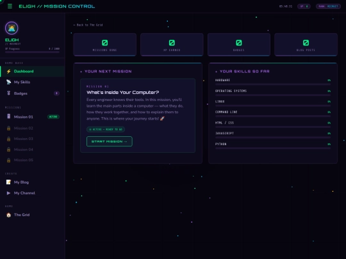Click the ELIGH username in sidebar
This screenshot has height=259, width=346.
(12, 40)
